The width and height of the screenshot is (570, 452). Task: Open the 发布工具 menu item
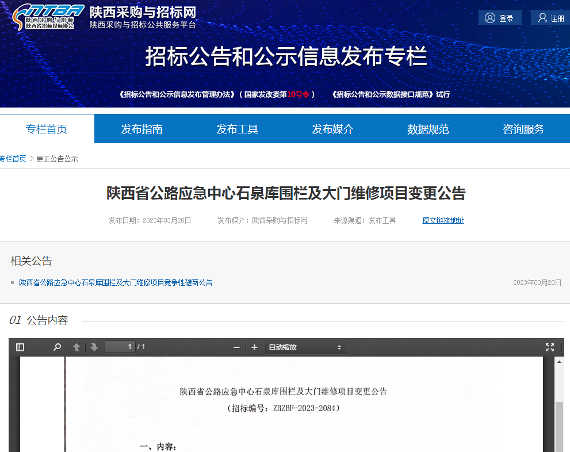pyautogui.click(x=237, y=129)
